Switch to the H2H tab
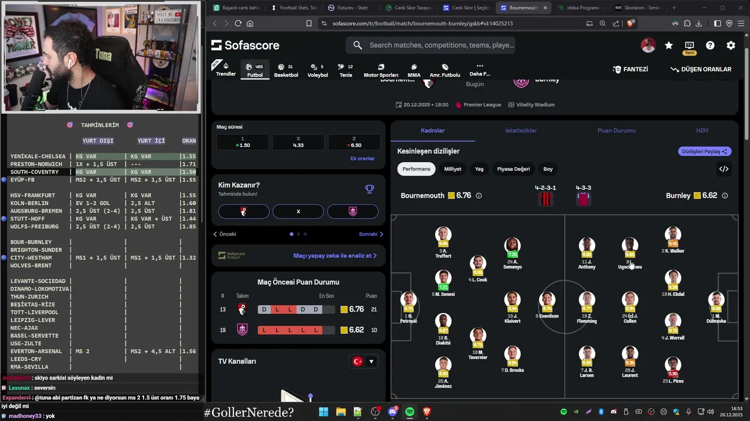 [702, 130]
